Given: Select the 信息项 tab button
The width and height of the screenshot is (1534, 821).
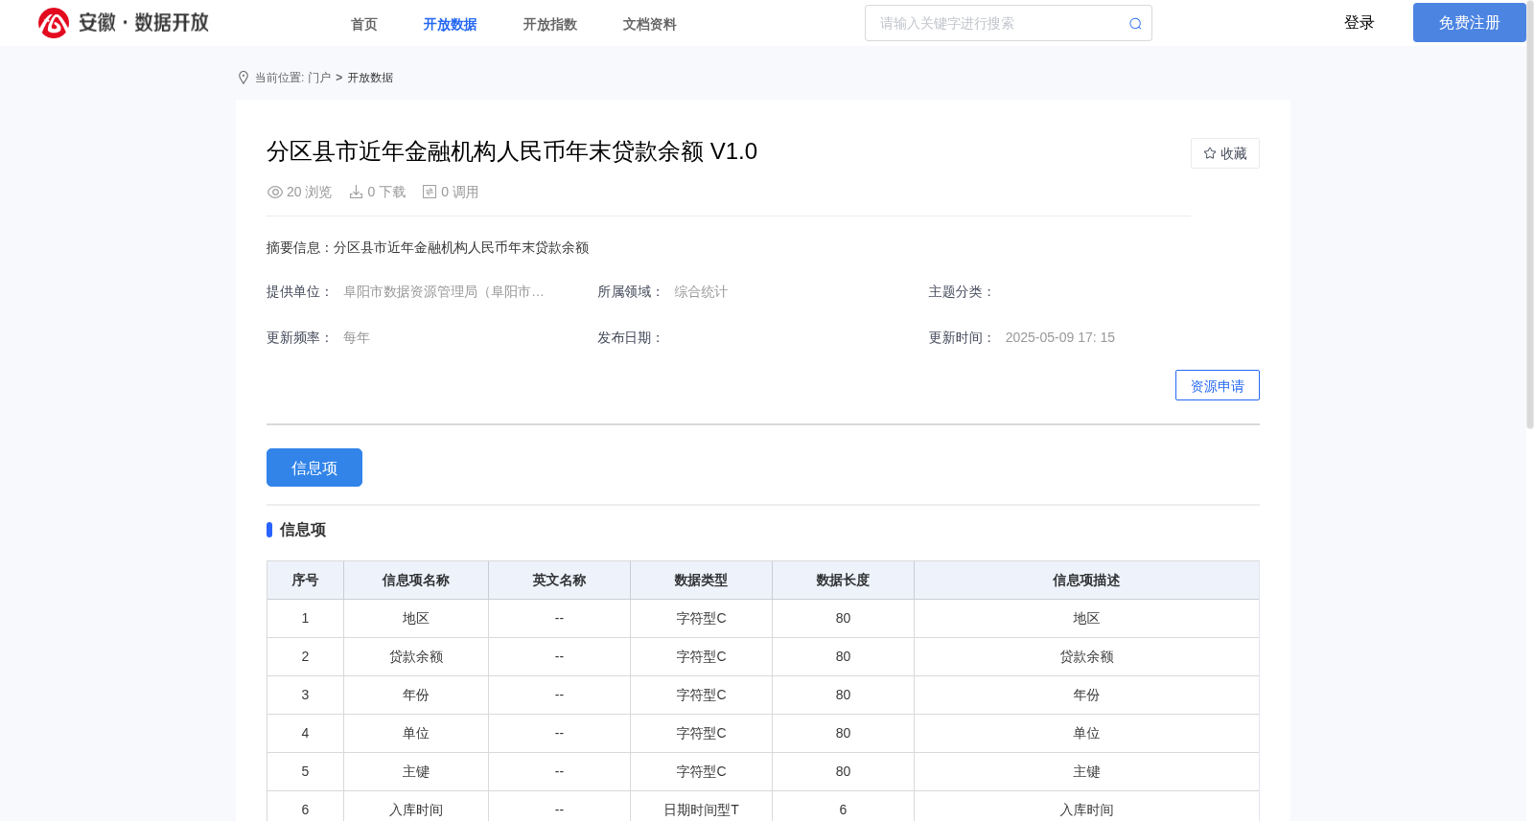Looking at the screenshot, I should 314,468.
